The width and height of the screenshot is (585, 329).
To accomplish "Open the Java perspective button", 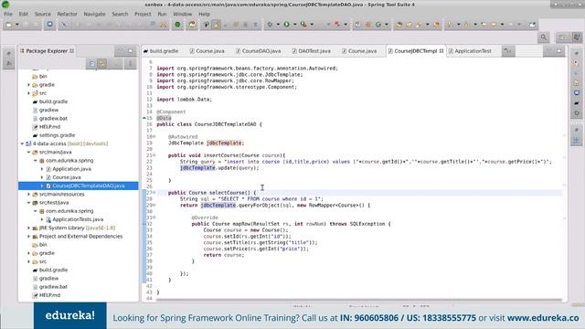I will [x=577, y=37].
